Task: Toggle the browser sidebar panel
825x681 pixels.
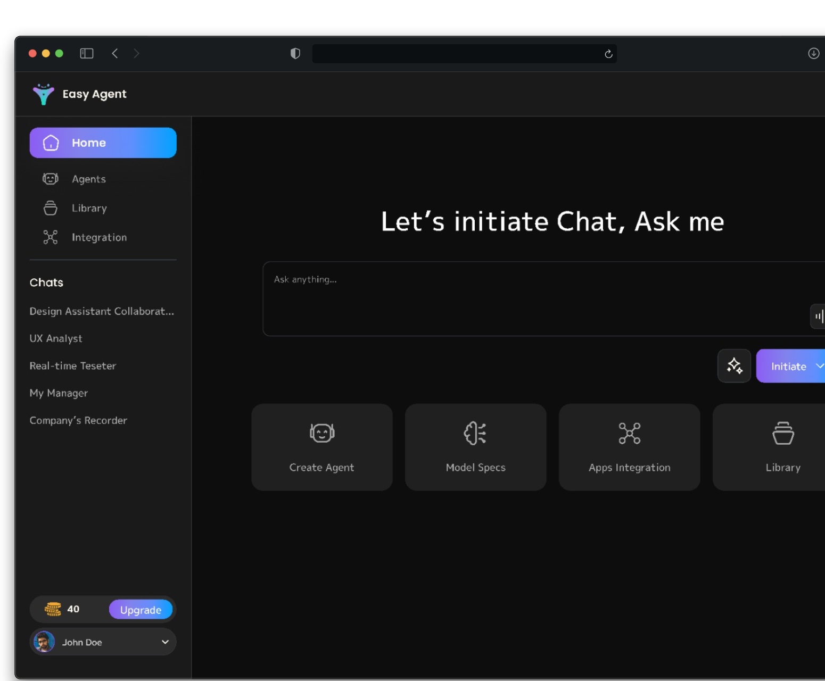Action: (87, 53)
